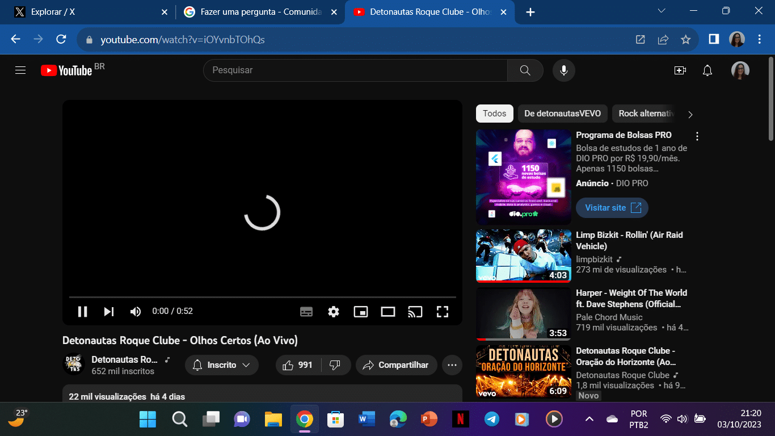
Task: Click the Cast to TV icon
Action: coord(415,312)
